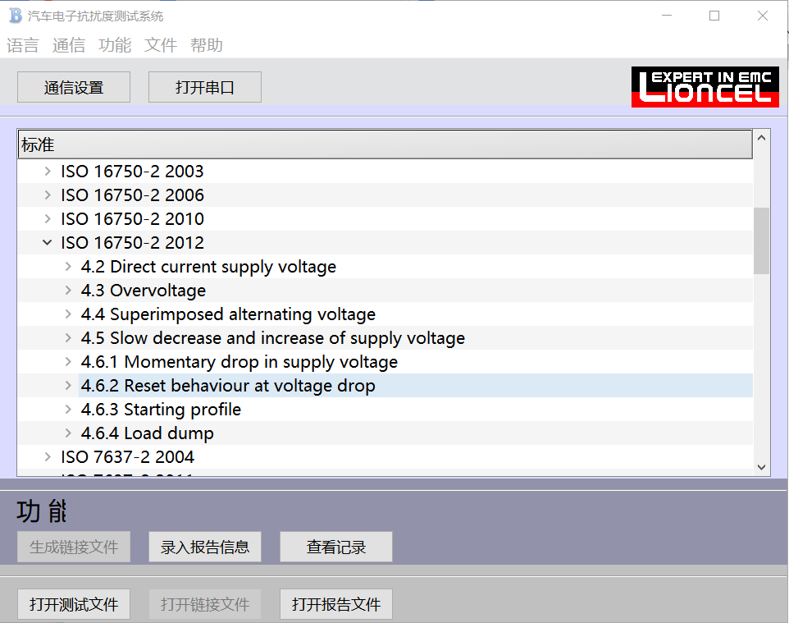
Task: Open the 通信 menu
Action: tap(69, 45)
